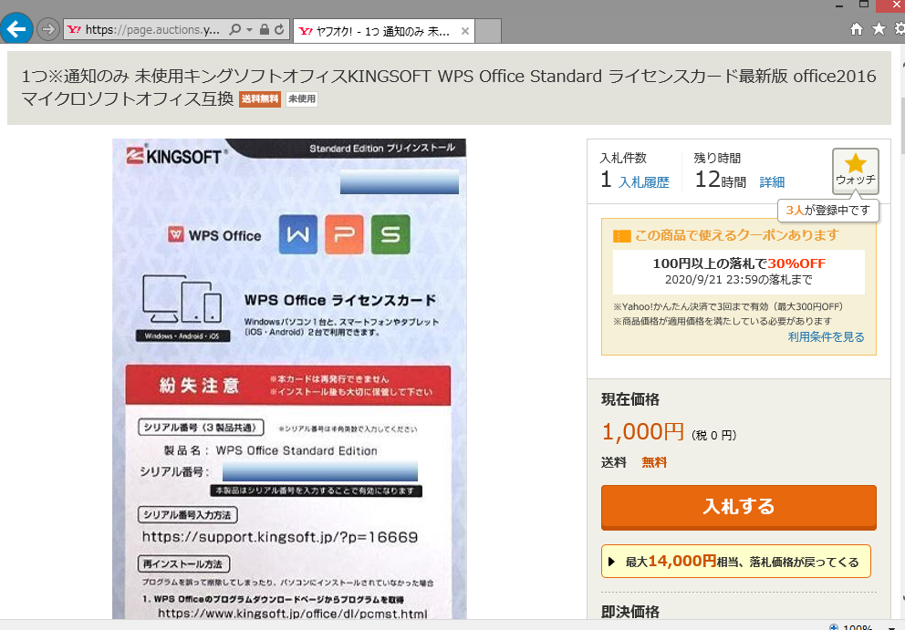Open the favorites star in browser toolbar
The width and height of the screenshot is (905, 630).
coord(879,29)
